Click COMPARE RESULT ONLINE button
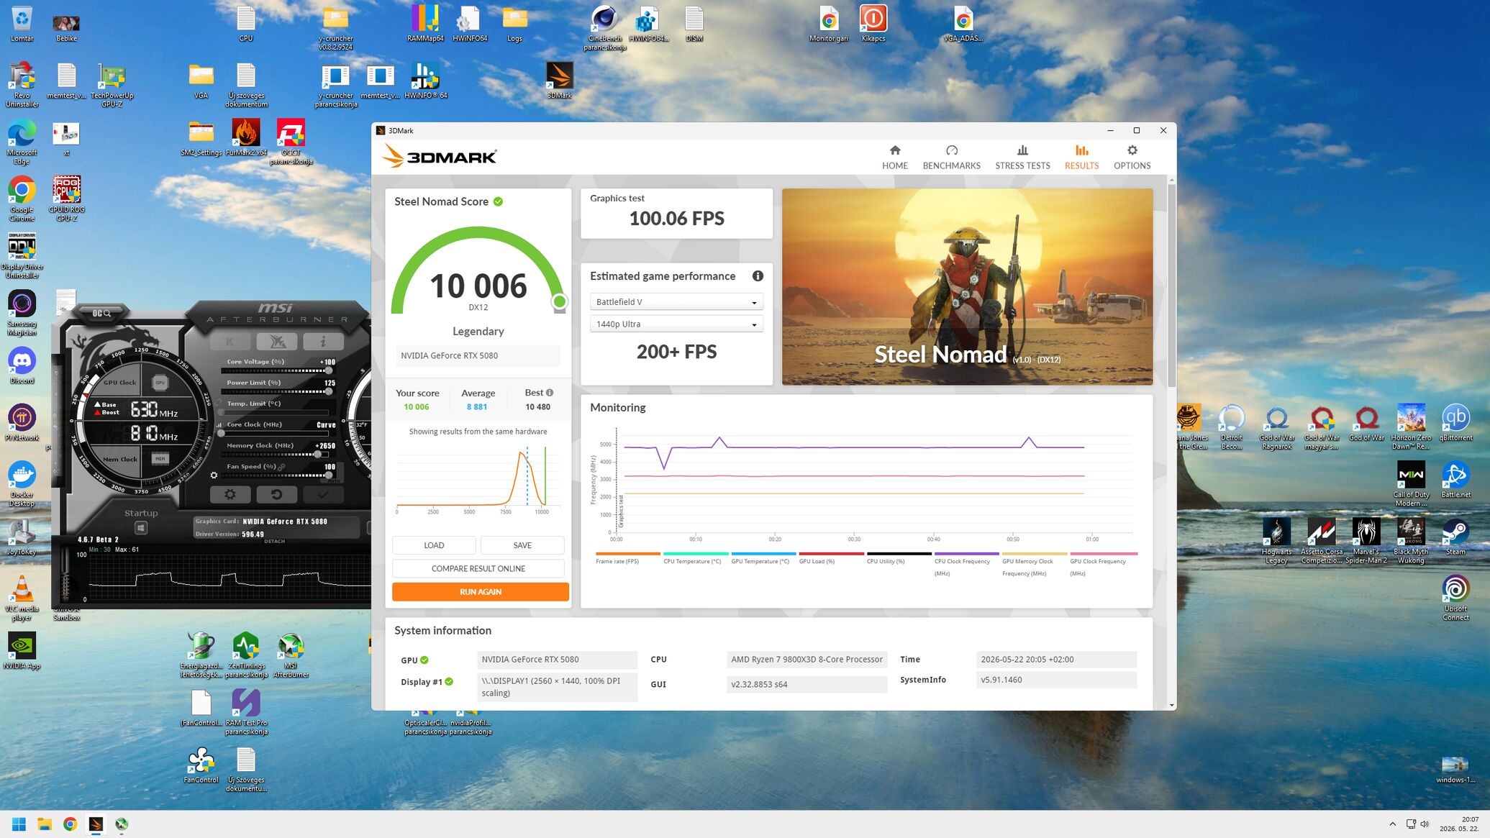1490x838 pixels. click(x=478, y=568)
